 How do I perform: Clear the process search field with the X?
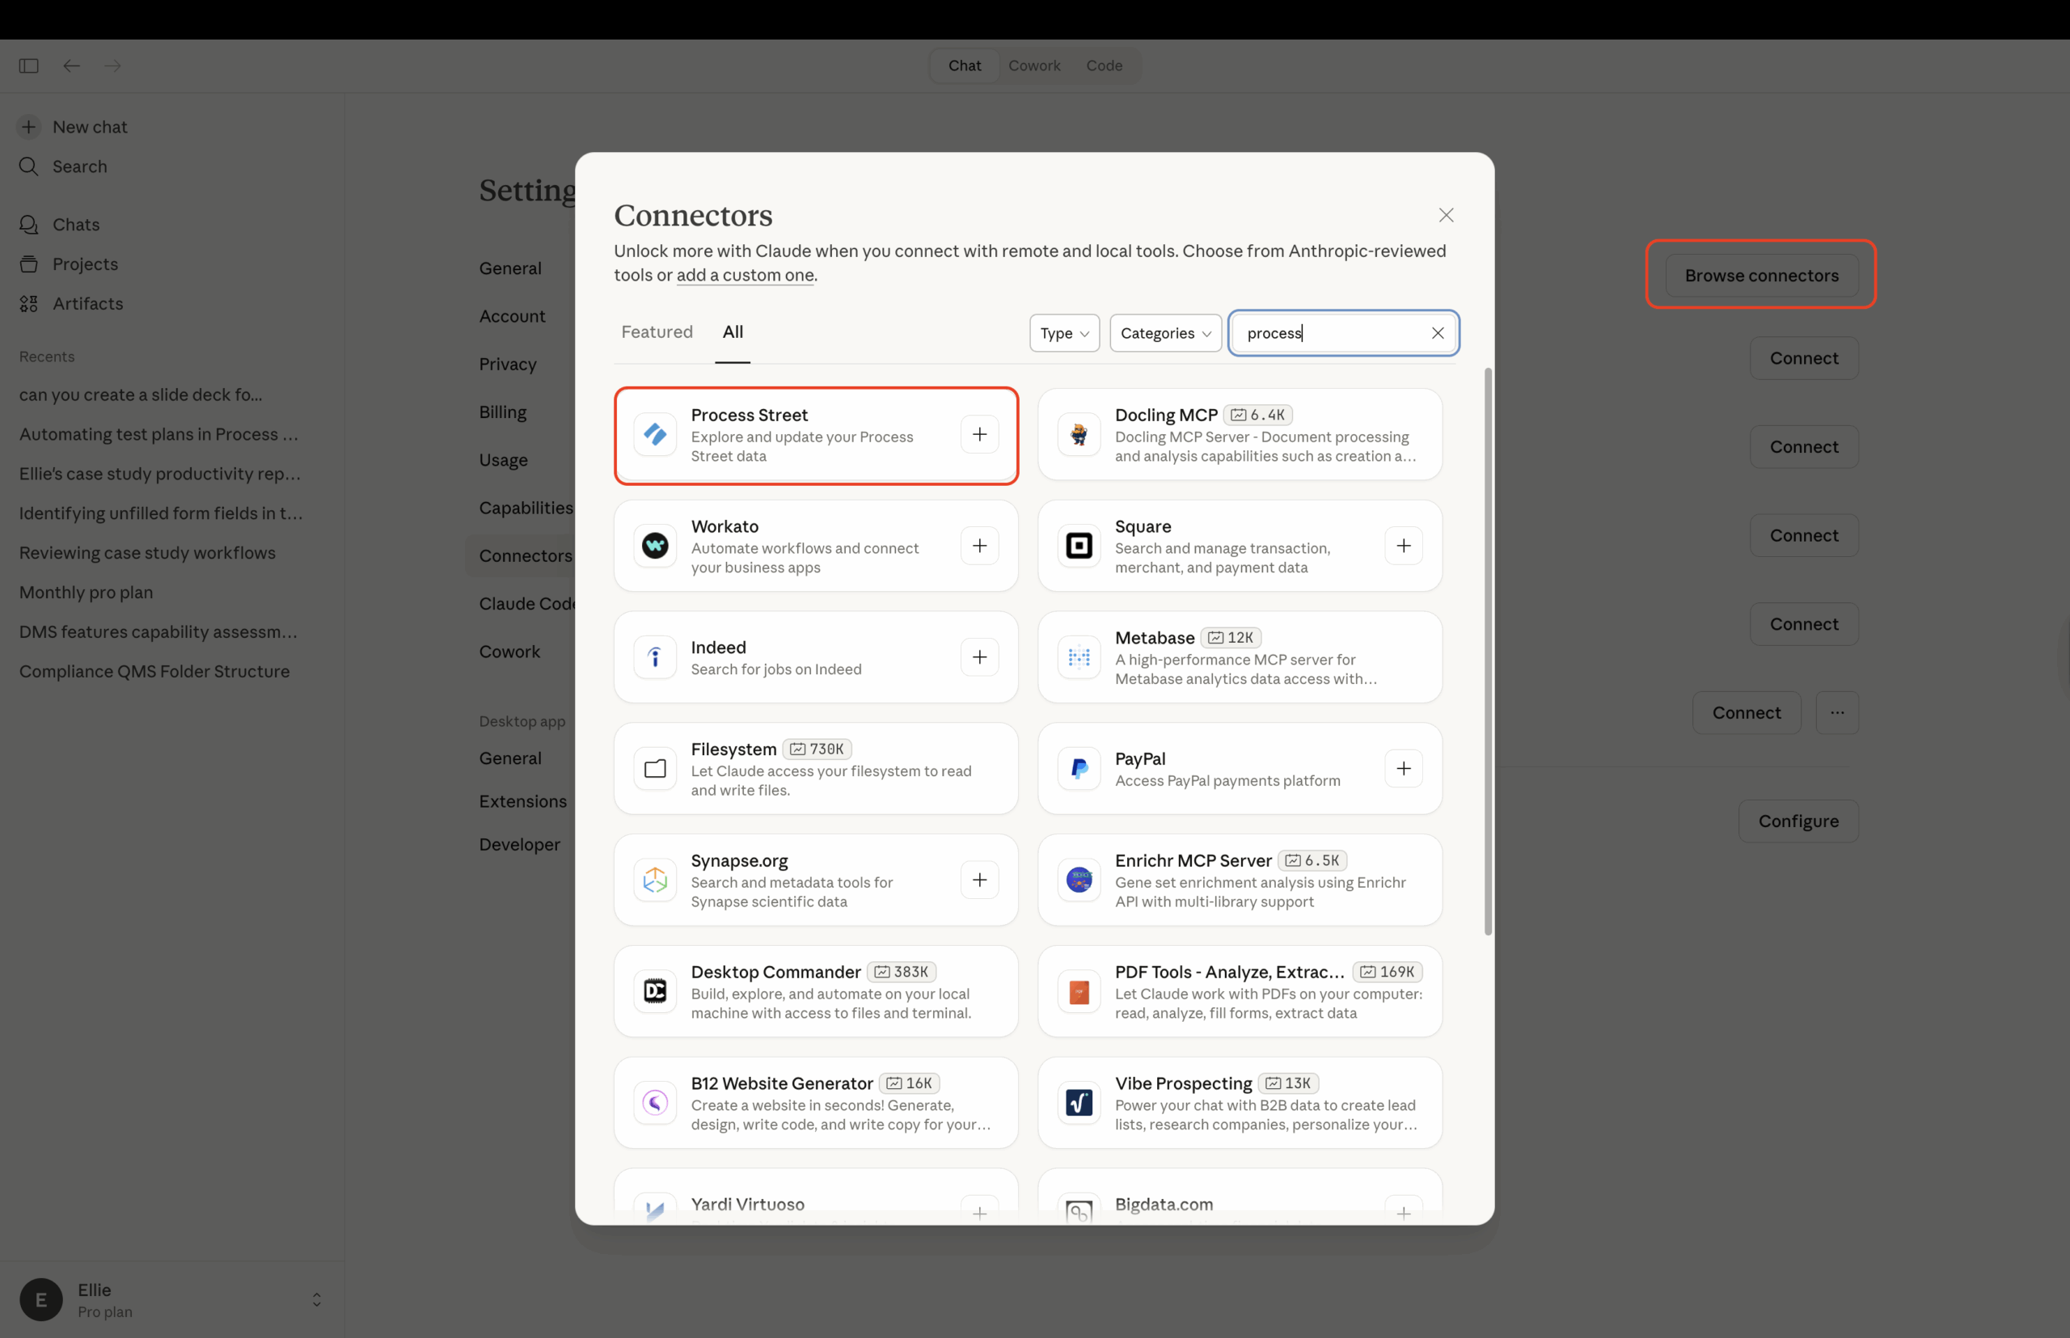(x=1438, y=333)
